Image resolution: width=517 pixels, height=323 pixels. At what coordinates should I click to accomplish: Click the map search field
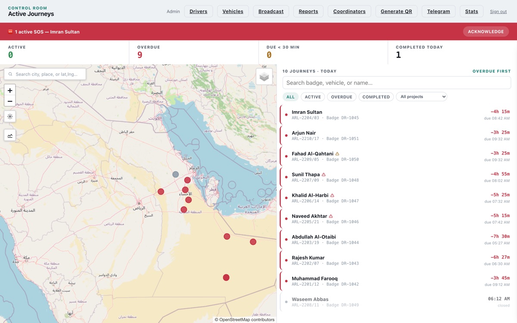click(45, 74)
